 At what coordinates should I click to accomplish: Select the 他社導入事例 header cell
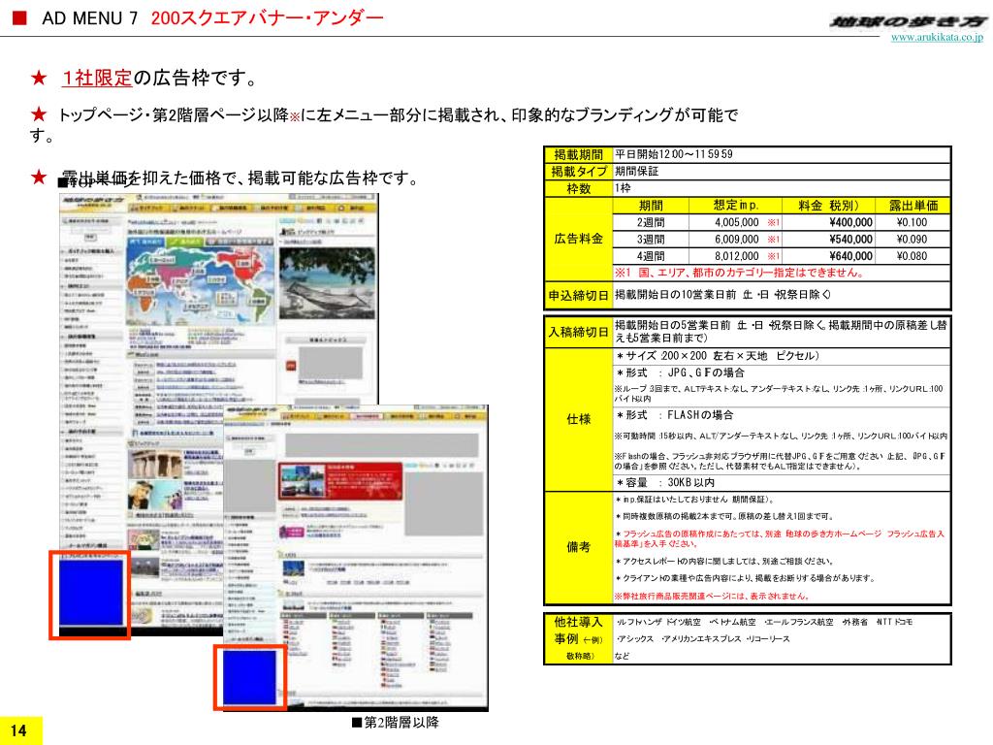click(578, 638)
